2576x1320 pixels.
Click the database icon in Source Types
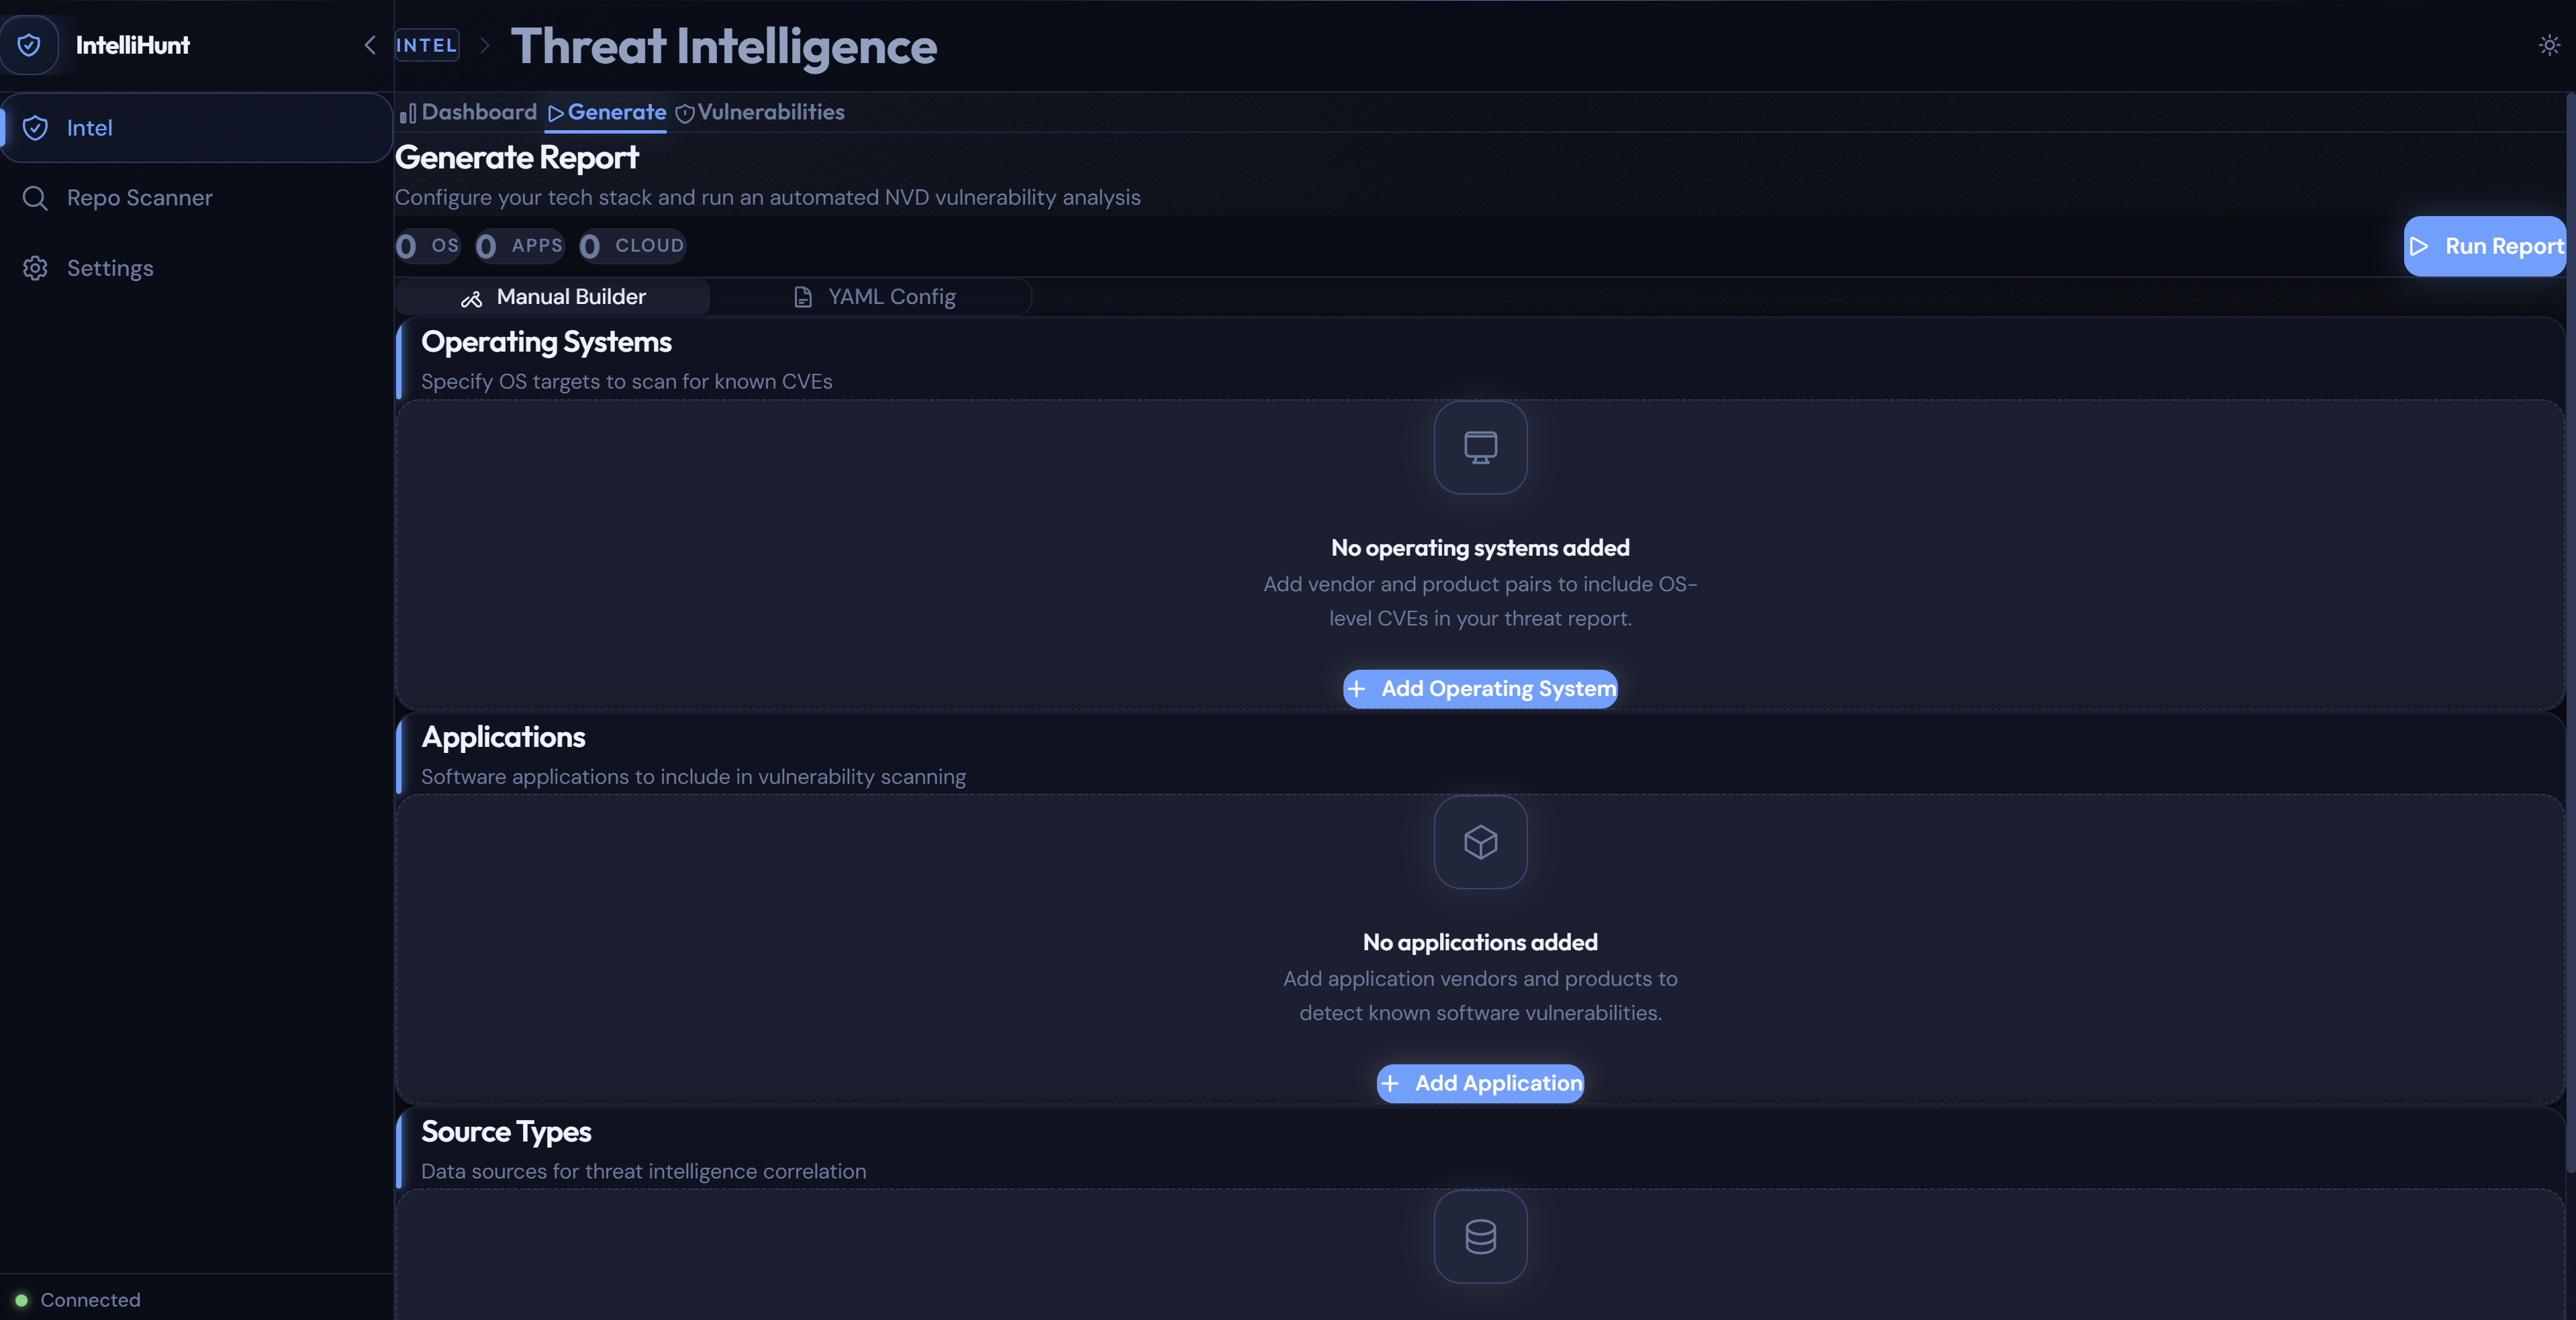point(1480,1236)
